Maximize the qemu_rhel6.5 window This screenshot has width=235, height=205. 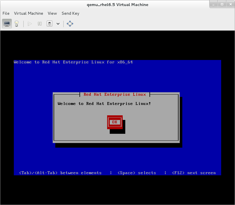point(222,5)
